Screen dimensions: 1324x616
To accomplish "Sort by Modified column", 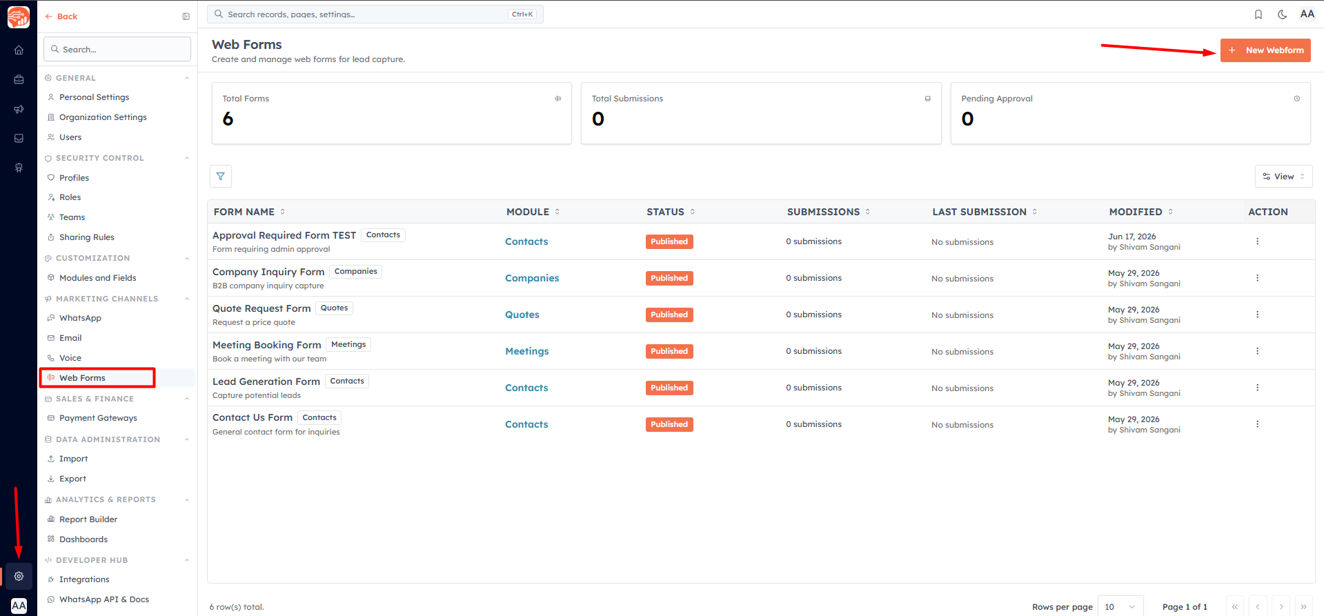I will [1141, 212].
